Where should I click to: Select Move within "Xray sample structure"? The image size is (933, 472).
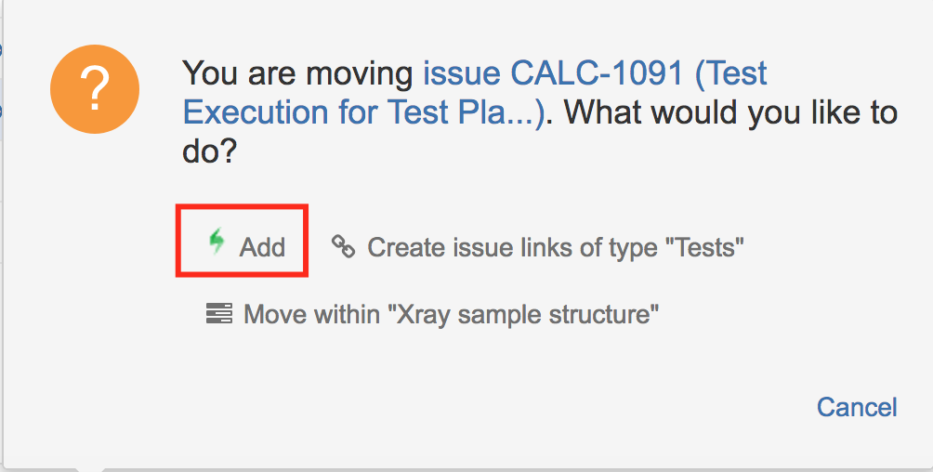(x=433, y=314)
